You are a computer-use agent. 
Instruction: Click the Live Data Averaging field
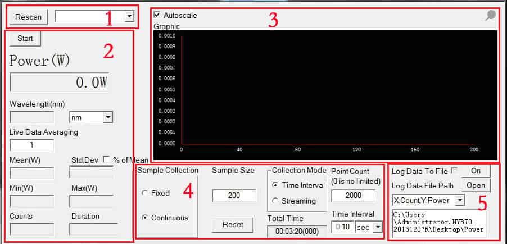(x=32, y=145)
